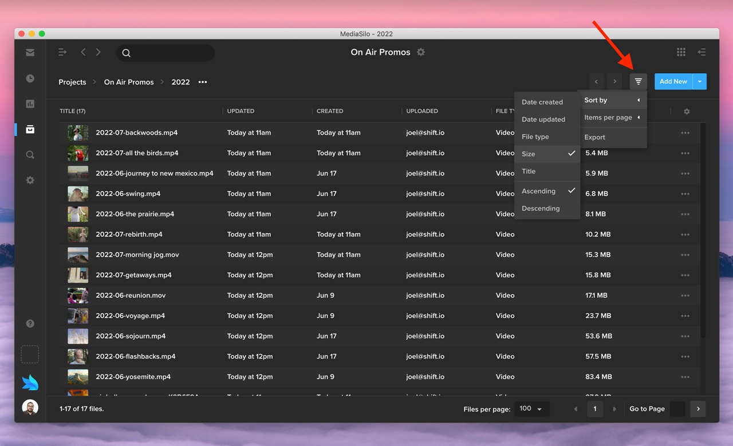Go back with the top left arrow
The image size is (733, 446).
tap(83, 52)
